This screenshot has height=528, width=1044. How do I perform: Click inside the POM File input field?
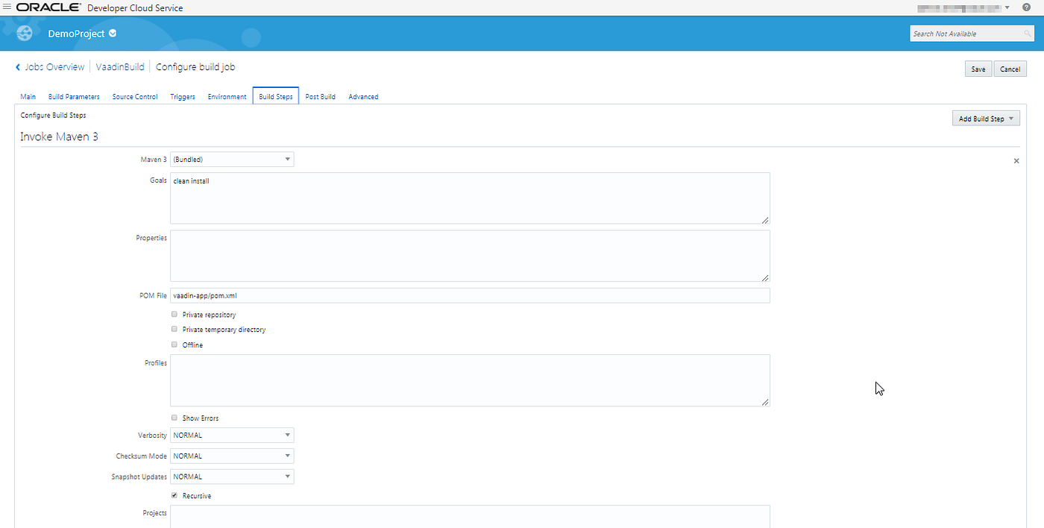(x=447, y=295)
